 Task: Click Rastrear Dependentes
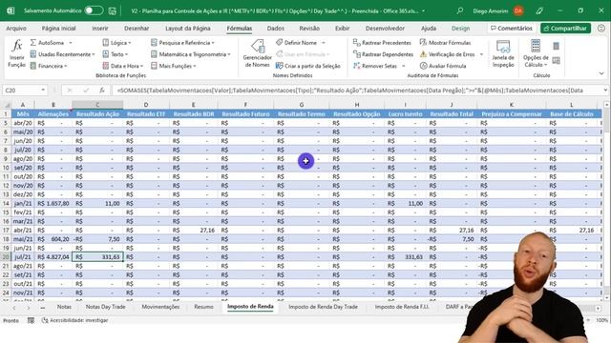pos(383,54)
